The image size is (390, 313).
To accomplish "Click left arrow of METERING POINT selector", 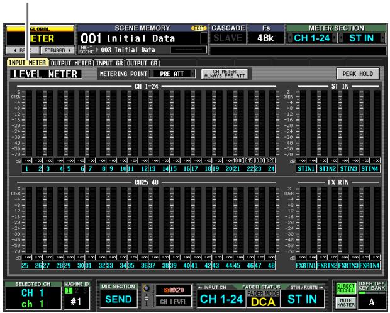I will pyautogui.click(x=152, y=74).
